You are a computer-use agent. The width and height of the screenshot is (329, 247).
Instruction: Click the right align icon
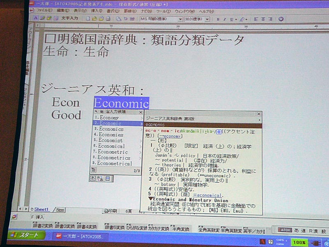click(270, 19)
